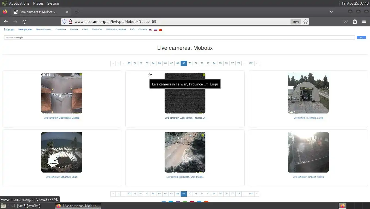Click the Mississauga rooftop camera thumbnail
Viewport: 370px width, 209px height.
pos(62,93)
